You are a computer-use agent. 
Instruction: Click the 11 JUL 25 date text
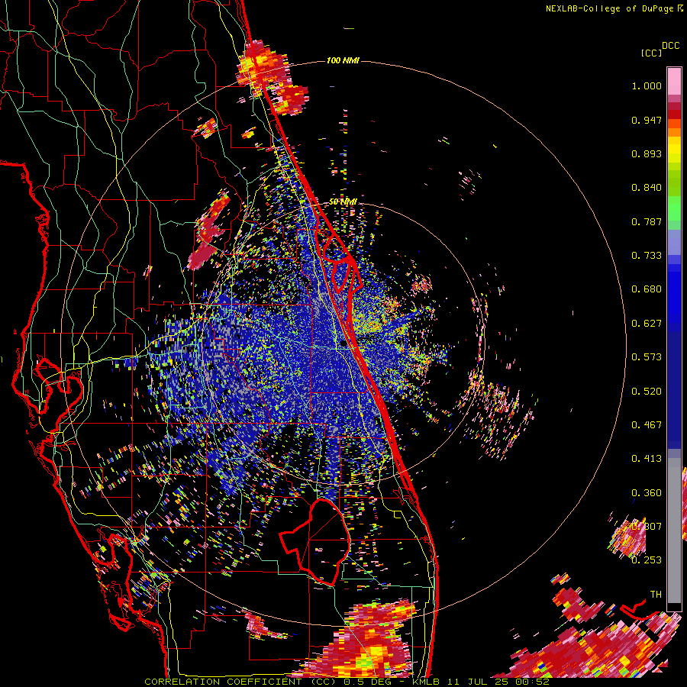479,682
